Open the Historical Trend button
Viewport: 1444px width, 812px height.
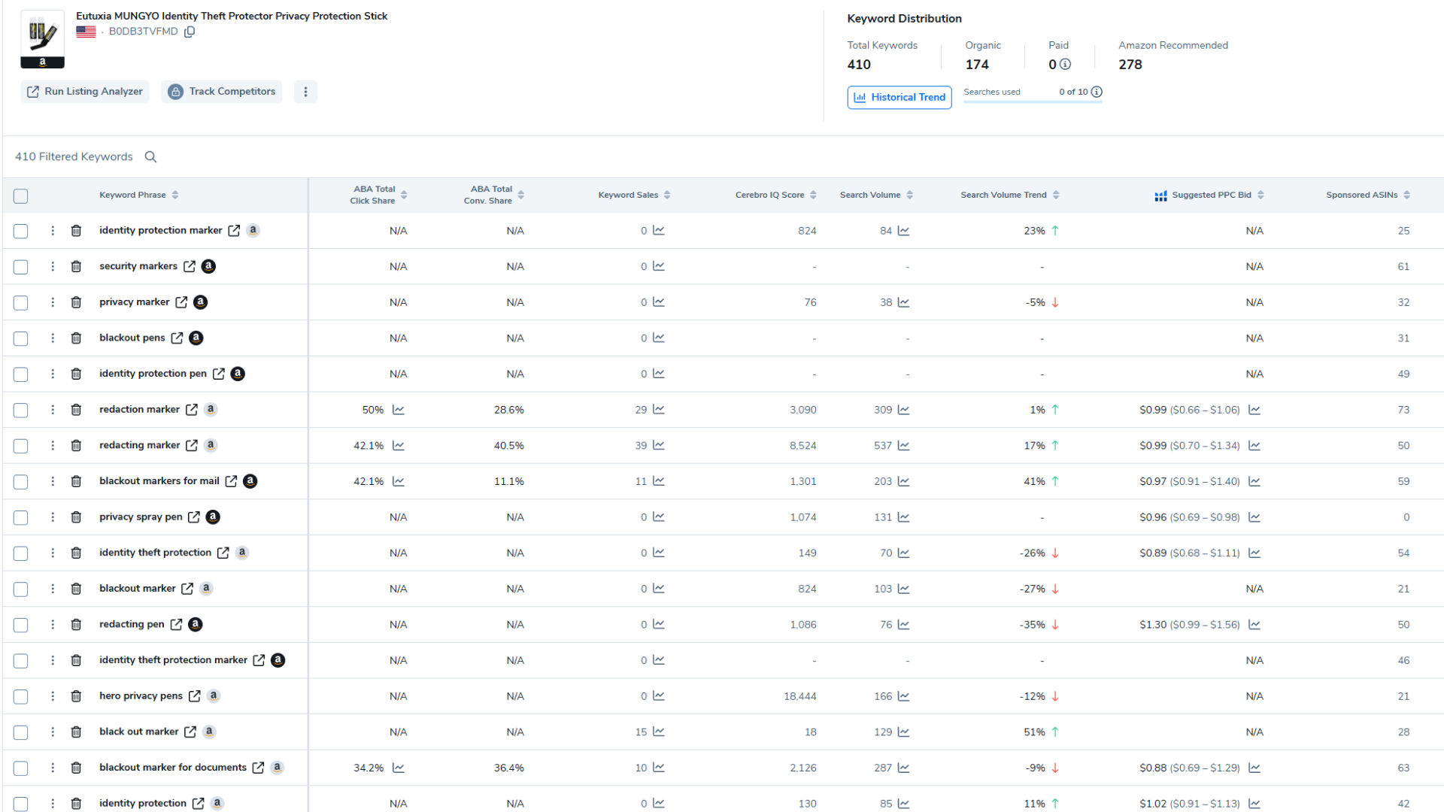point(899,98)
